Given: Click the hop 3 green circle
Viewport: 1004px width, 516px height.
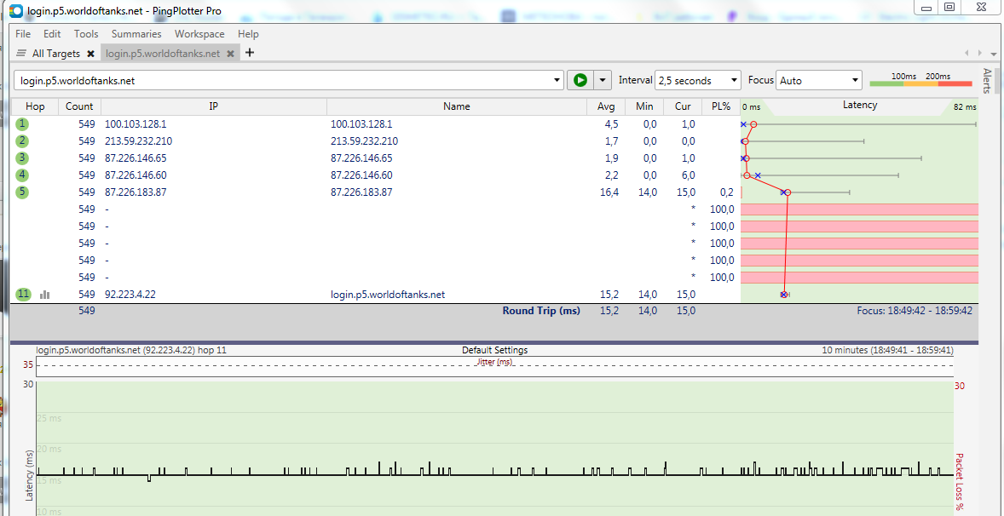Looking at the screenshot, I should coord(22,158).
